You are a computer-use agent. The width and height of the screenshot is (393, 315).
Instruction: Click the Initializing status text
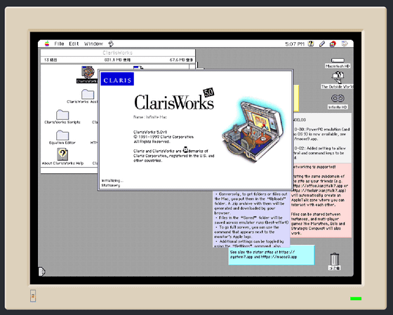coord(112,180)
